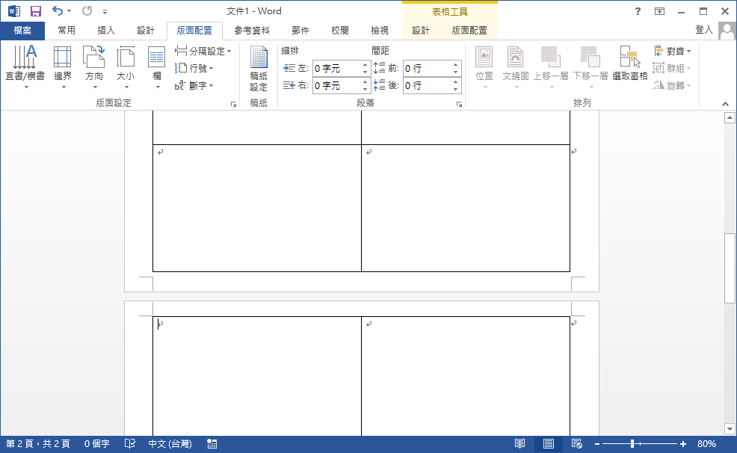Click 中文 (台灣) language indicator
This screenshot has width=737, height=453.
pyautogui.click(x=170, y=443)
